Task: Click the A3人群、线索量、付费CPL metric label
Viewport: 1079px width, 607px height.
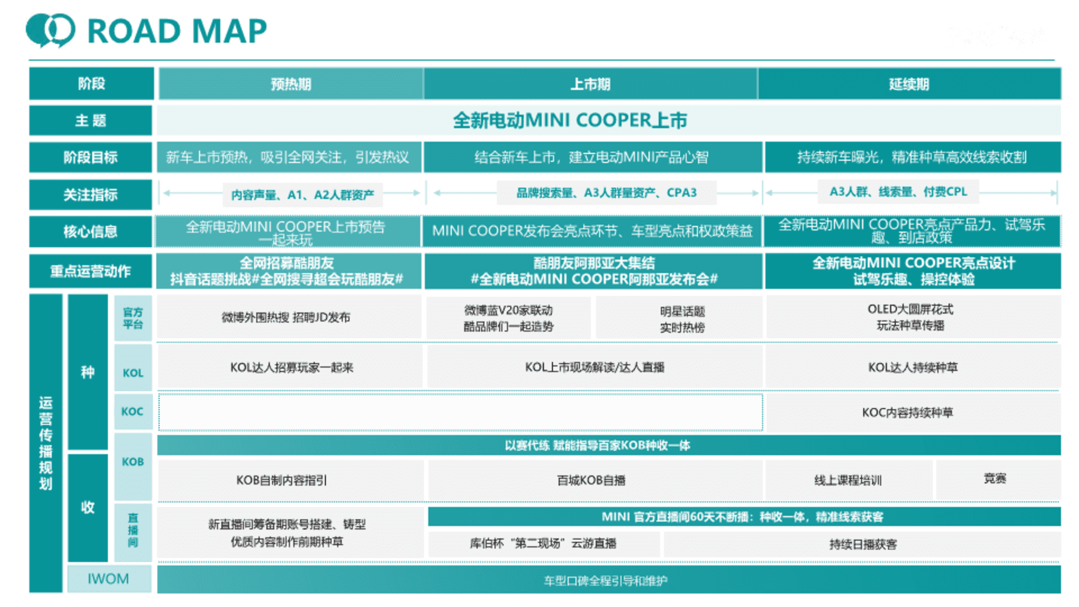Action: tap(898, 192)
